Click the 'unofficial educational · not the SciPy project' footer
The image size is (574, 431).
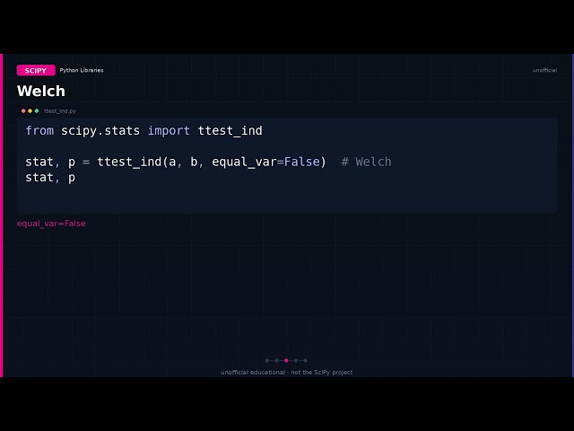coord(287,373)
